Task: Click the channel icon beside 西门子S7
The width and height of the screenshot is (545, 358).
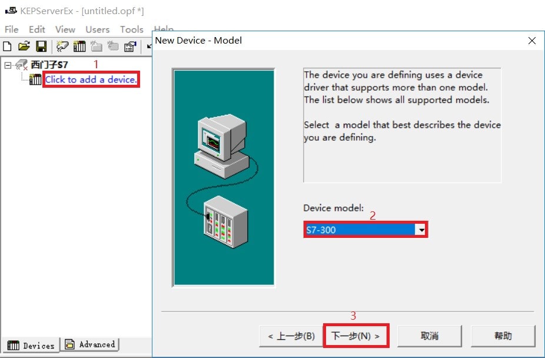Action: [22, 65]
